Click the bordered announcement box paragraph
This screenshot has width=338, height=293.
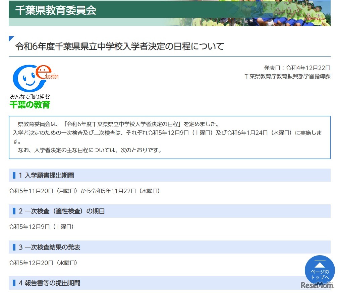[169, 137]
